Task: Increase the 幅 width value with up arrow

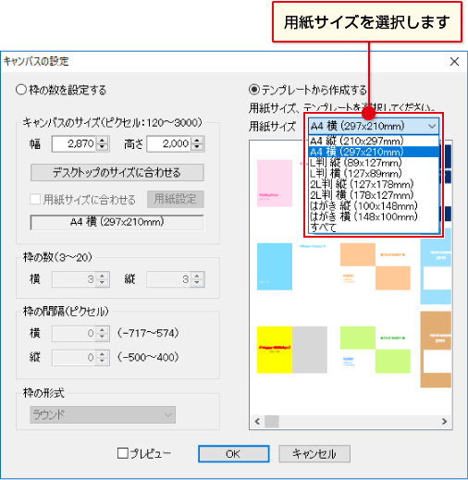Action: coord(102,141)
